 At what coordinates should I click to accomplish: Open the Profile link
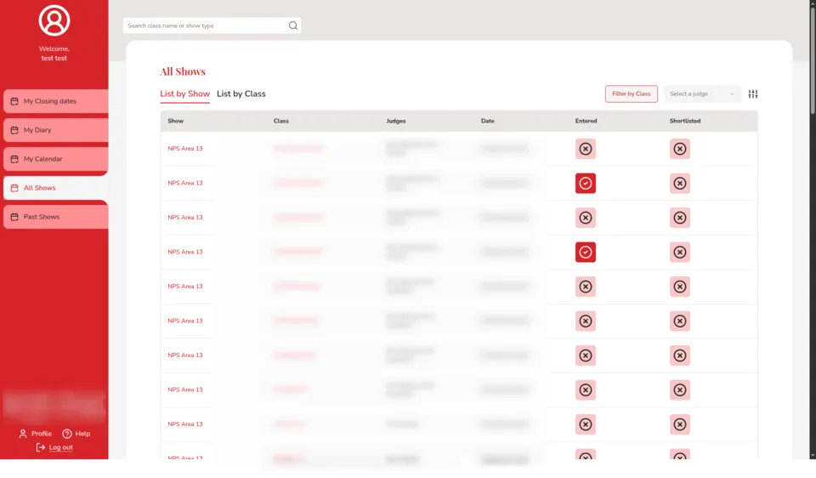[x=36, y=434]
